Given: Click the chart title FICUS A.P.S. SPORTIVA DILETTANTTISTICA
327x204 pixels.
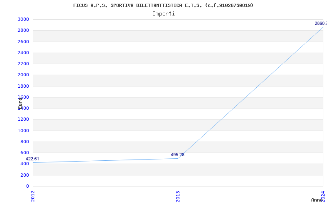Looking at the screenshot, I should [163, 5].
